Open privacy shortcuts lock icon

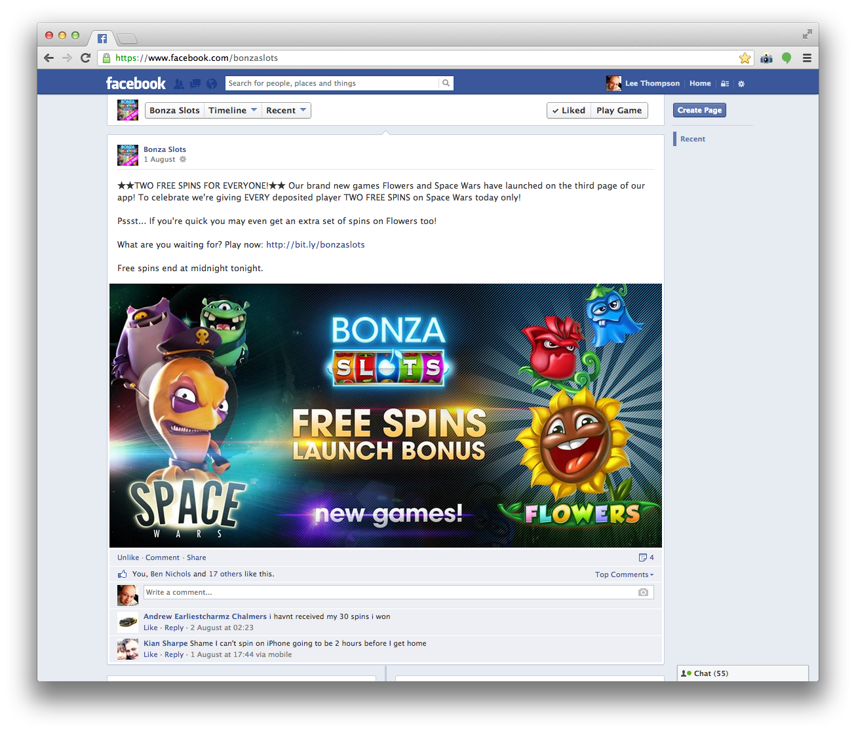click(725, 84)
